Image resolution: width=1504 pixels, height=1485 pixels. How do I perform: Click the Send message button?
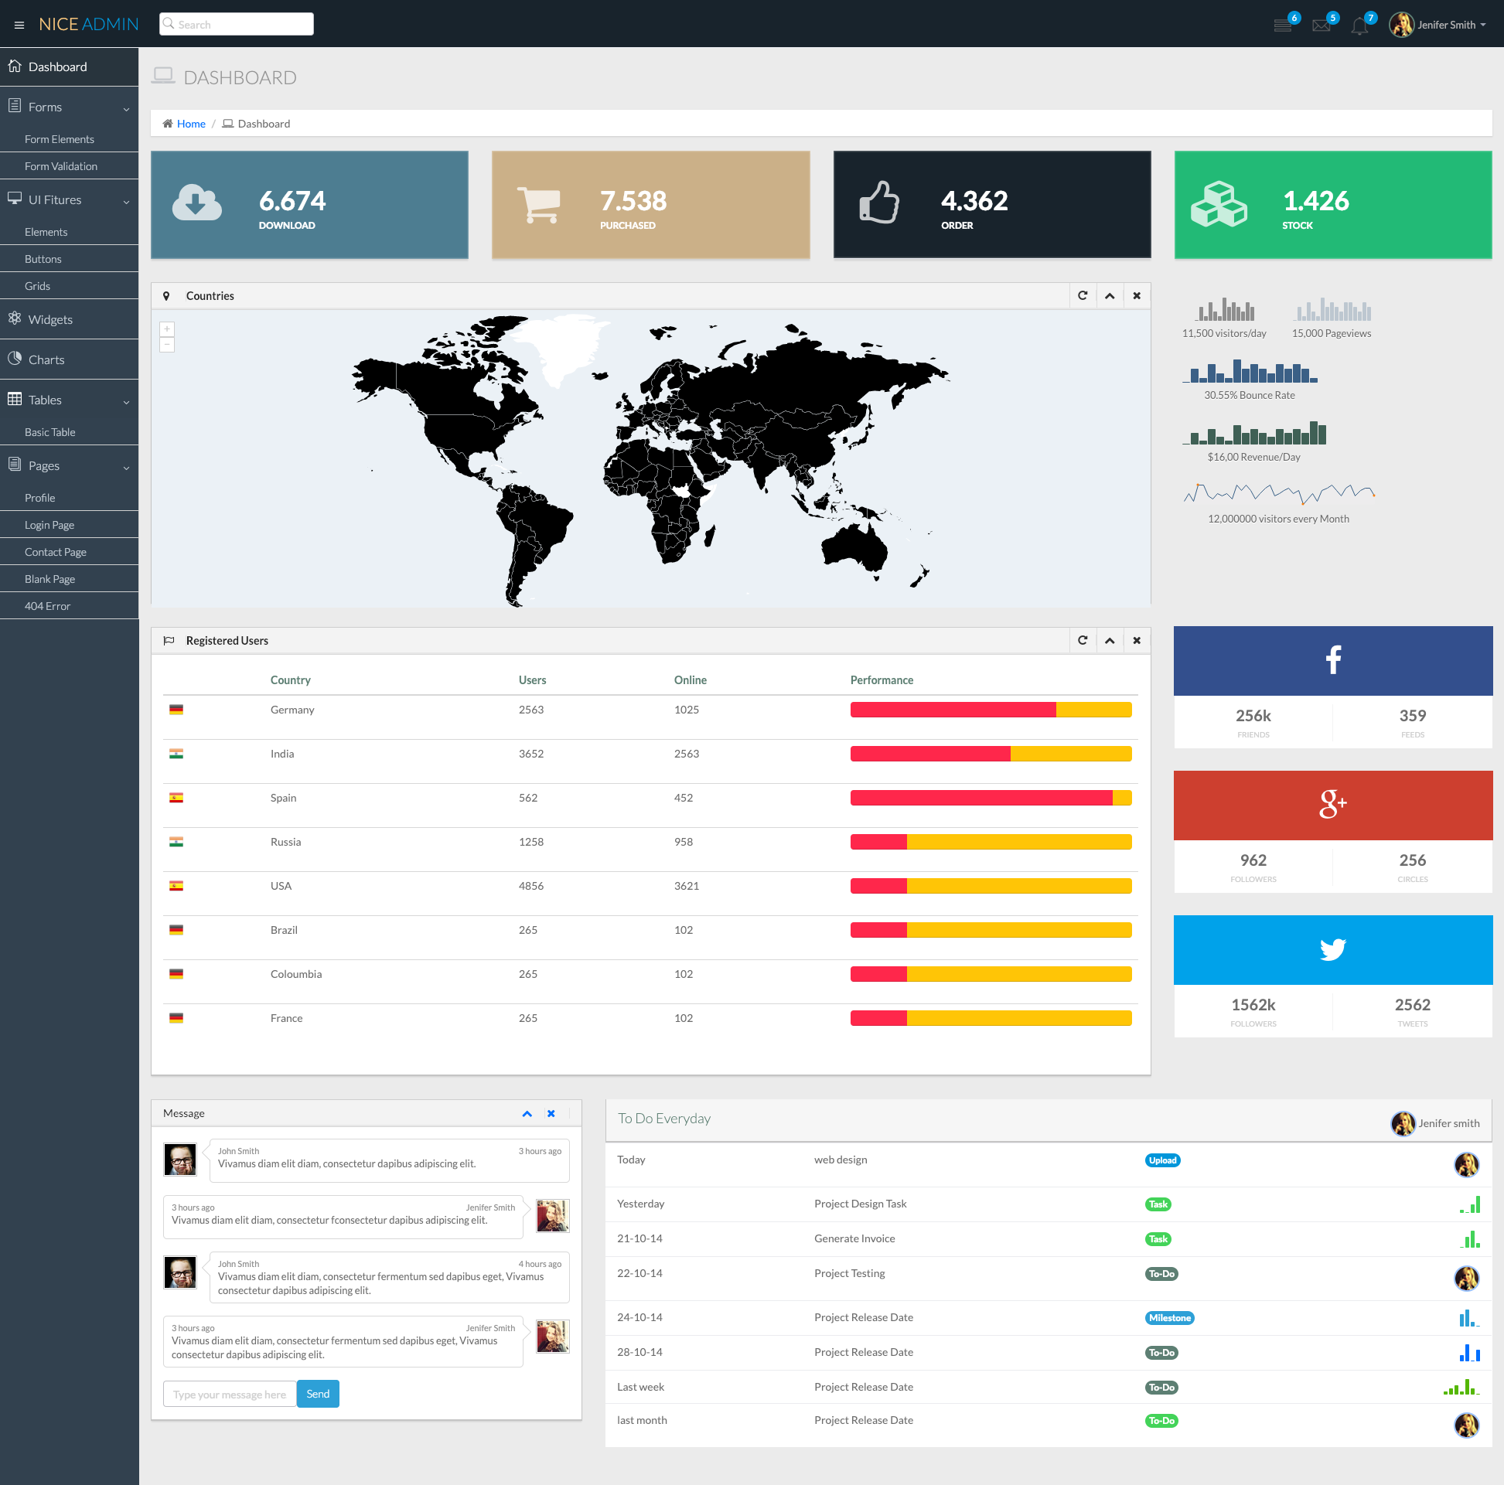click(318, 1394)
